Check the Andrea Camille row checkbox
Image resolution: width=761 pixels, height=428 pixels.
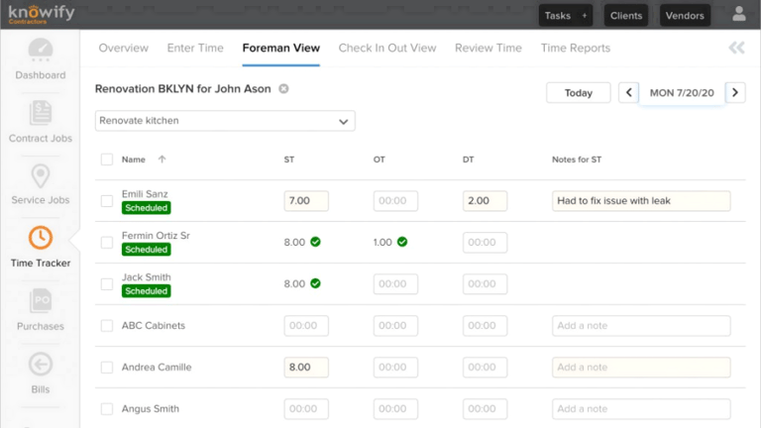click(x=107, y=368)
